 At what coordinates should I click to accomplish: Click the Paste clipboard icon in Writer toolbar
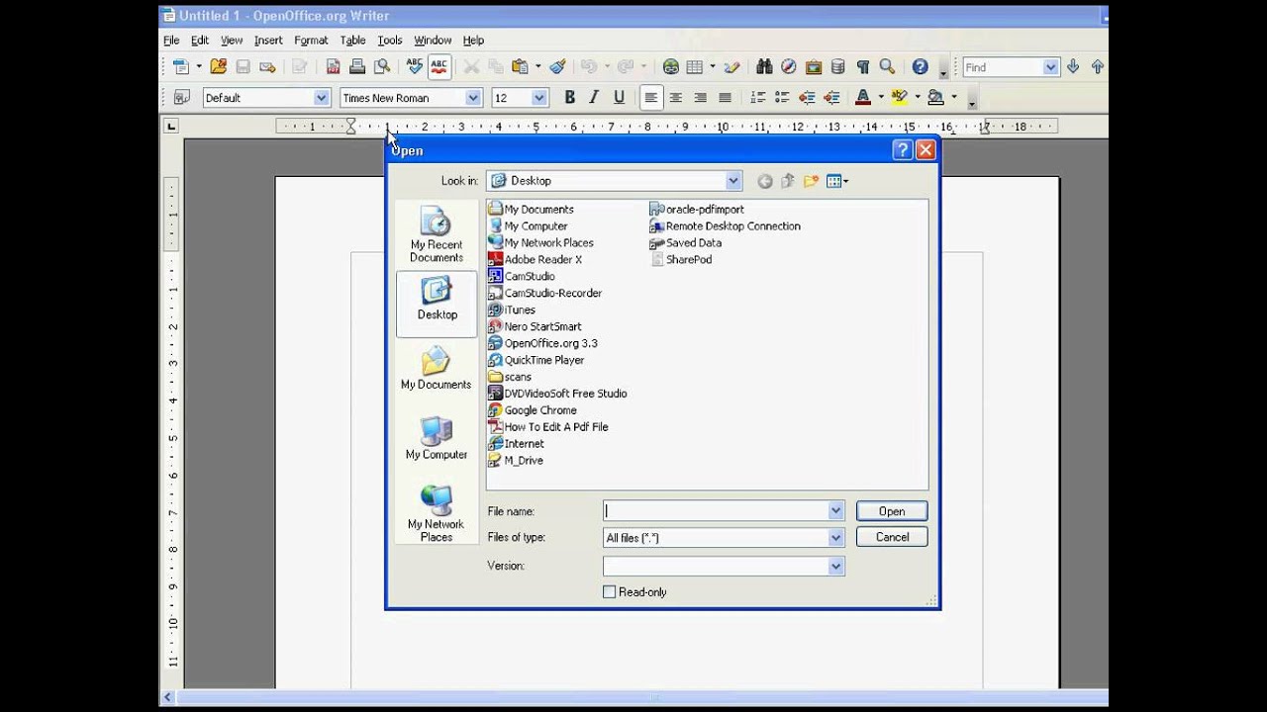[520, 67]
